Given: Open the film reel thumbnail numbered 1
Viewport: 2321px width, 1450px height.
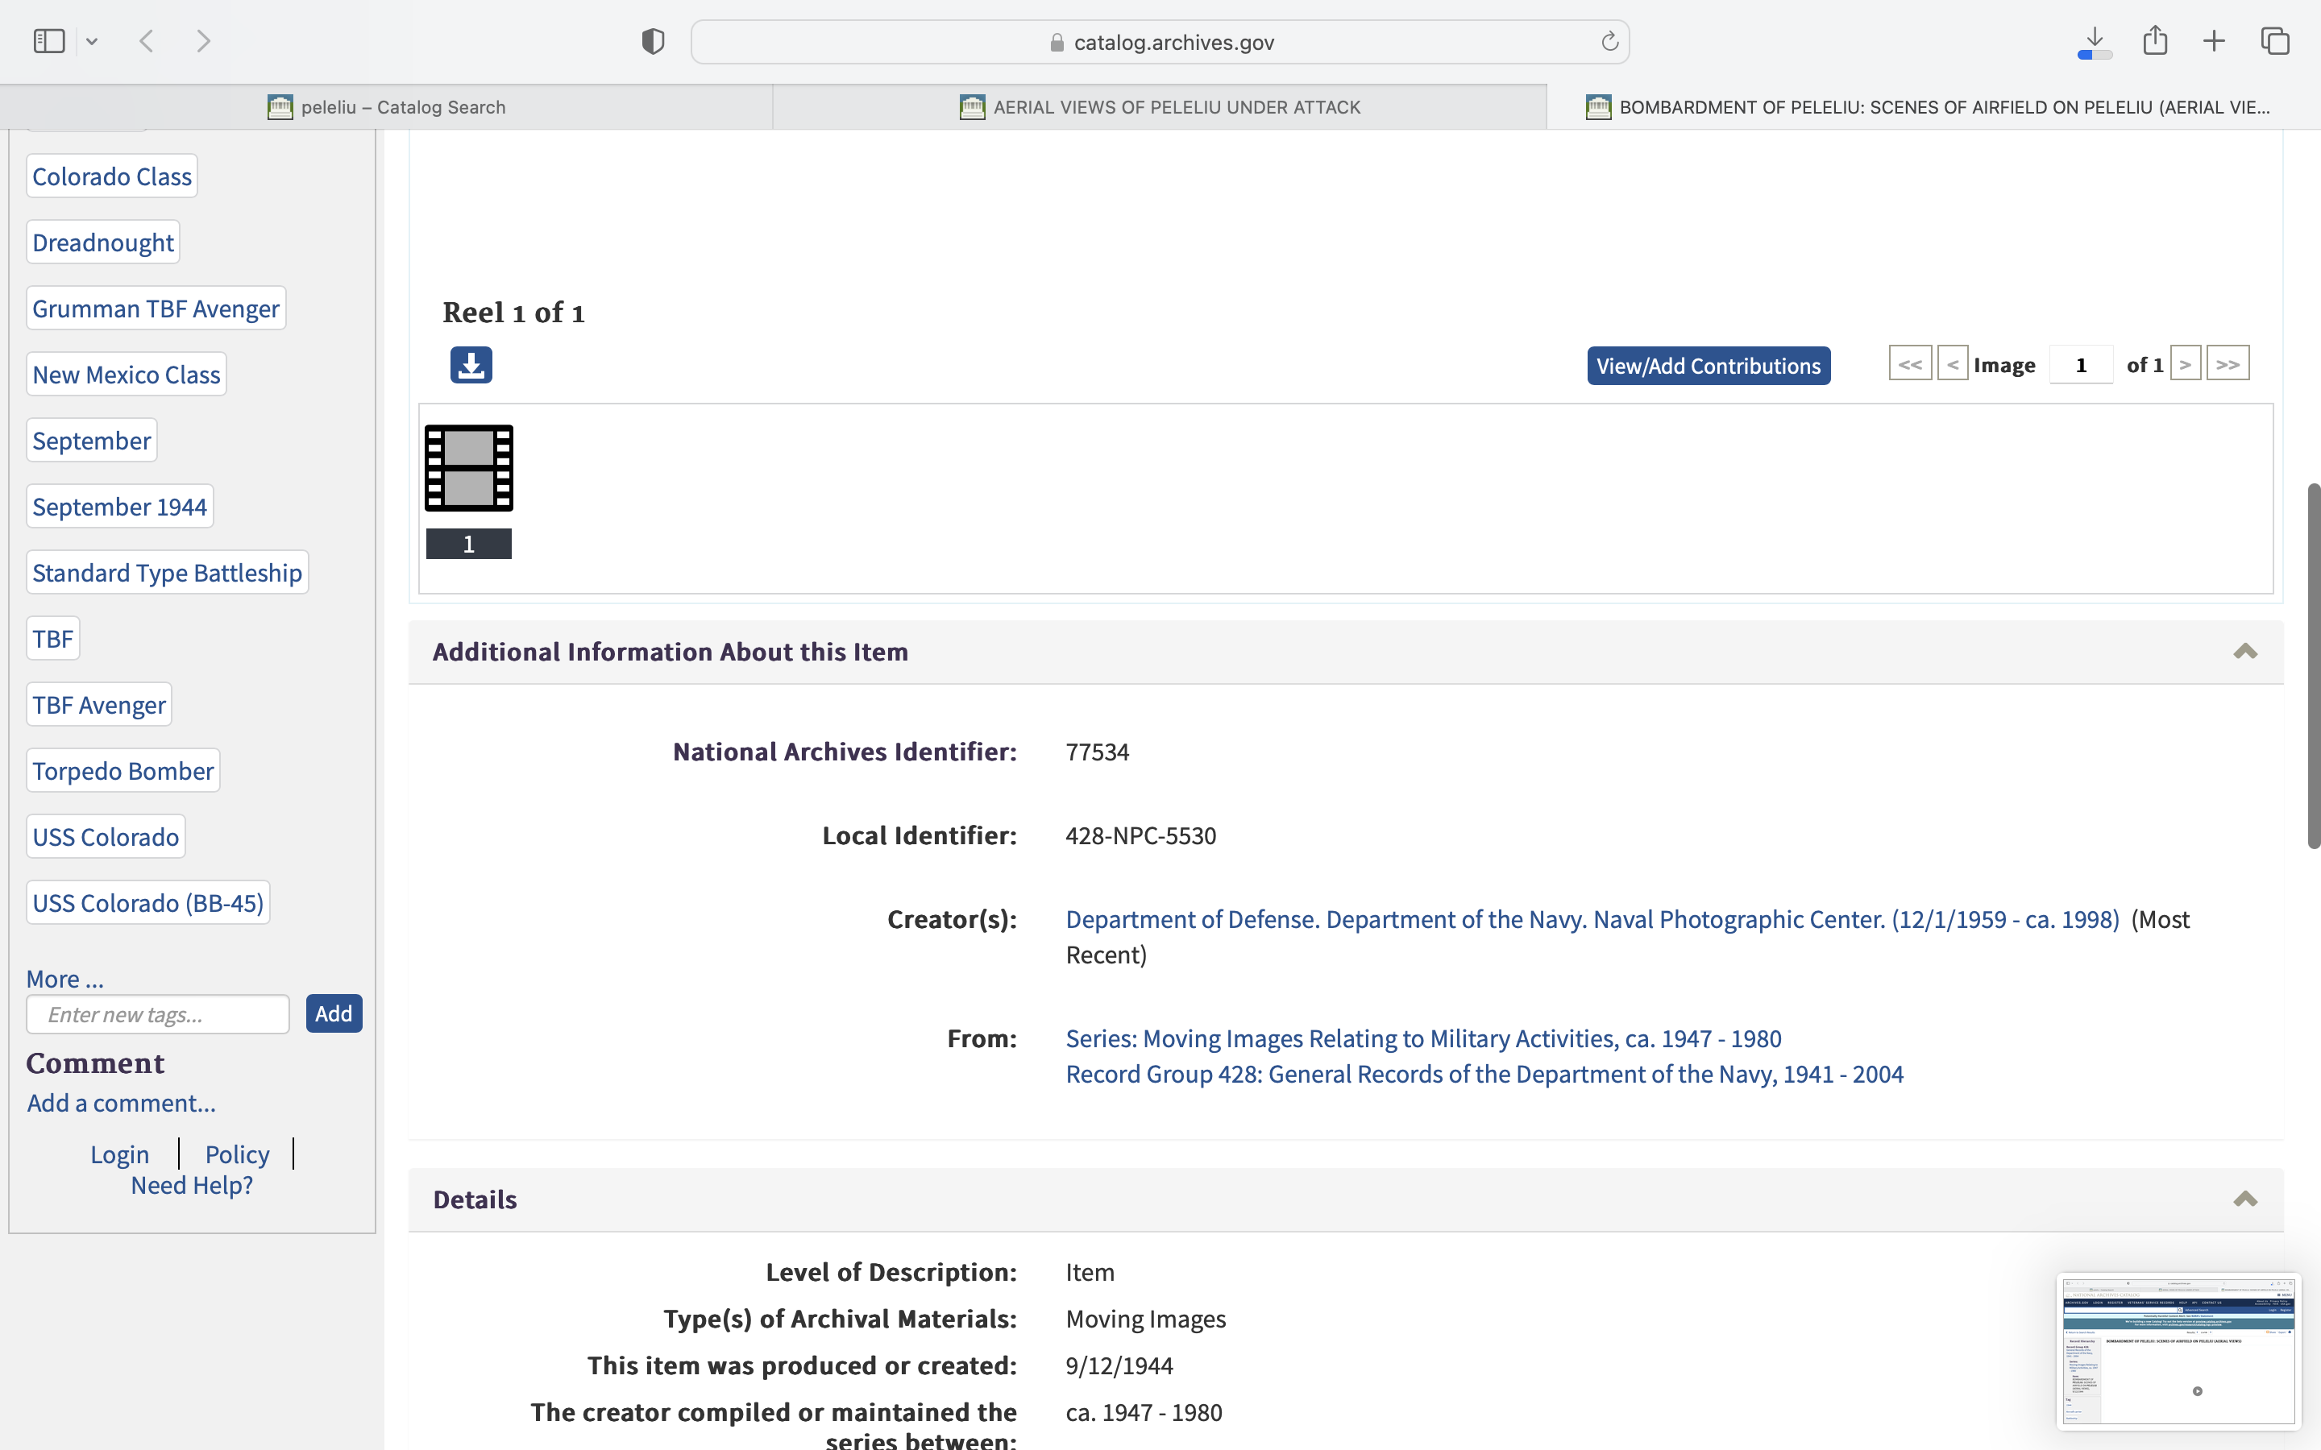Looking at the screenshot, I should point(469,469).
